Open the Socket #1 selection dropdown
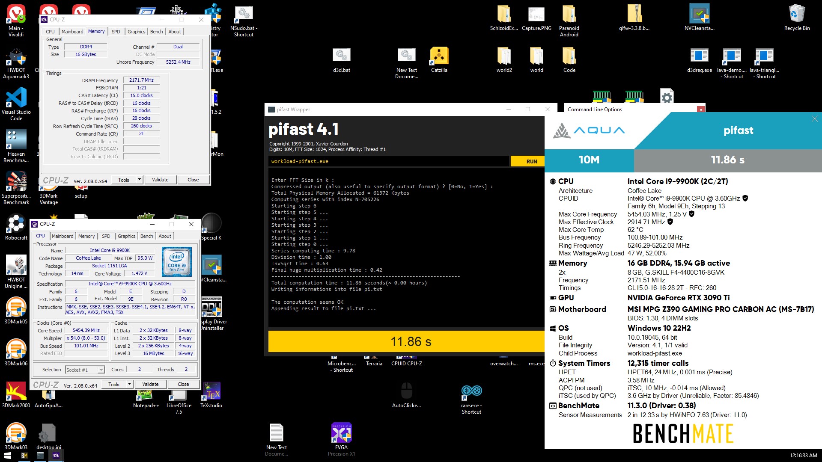This screenshot has width=822, height=462. (x=85, y=370)
